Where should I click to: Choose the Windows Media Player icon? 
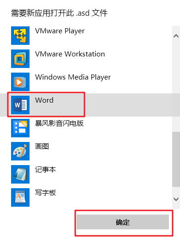(x=20, y=82)
